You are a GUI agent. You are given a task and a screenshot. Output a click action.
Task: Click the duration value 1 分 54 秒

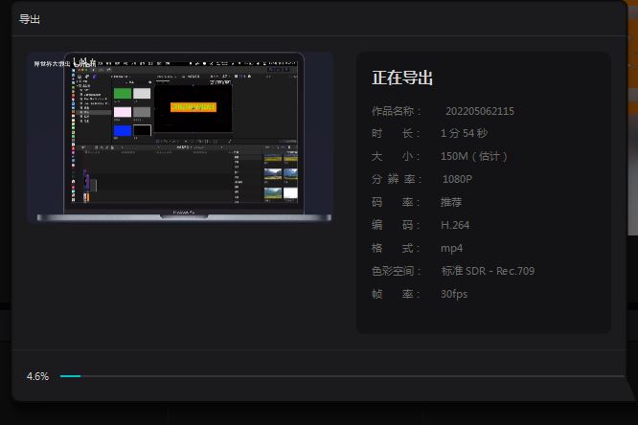pyautogui.click(x=464, y=134)
